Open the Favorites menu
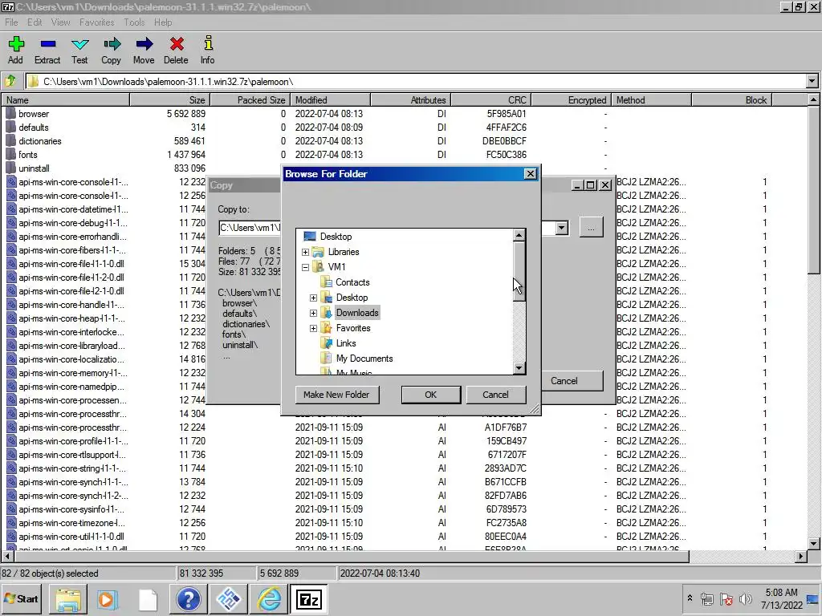This screenshot has height=616, width=822. coord(96,22)
